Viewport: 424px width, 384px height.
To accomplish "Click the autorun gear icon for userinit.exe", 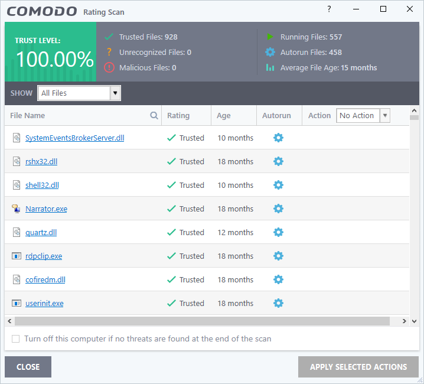I will pyautogui.click(x=278, y=303).
